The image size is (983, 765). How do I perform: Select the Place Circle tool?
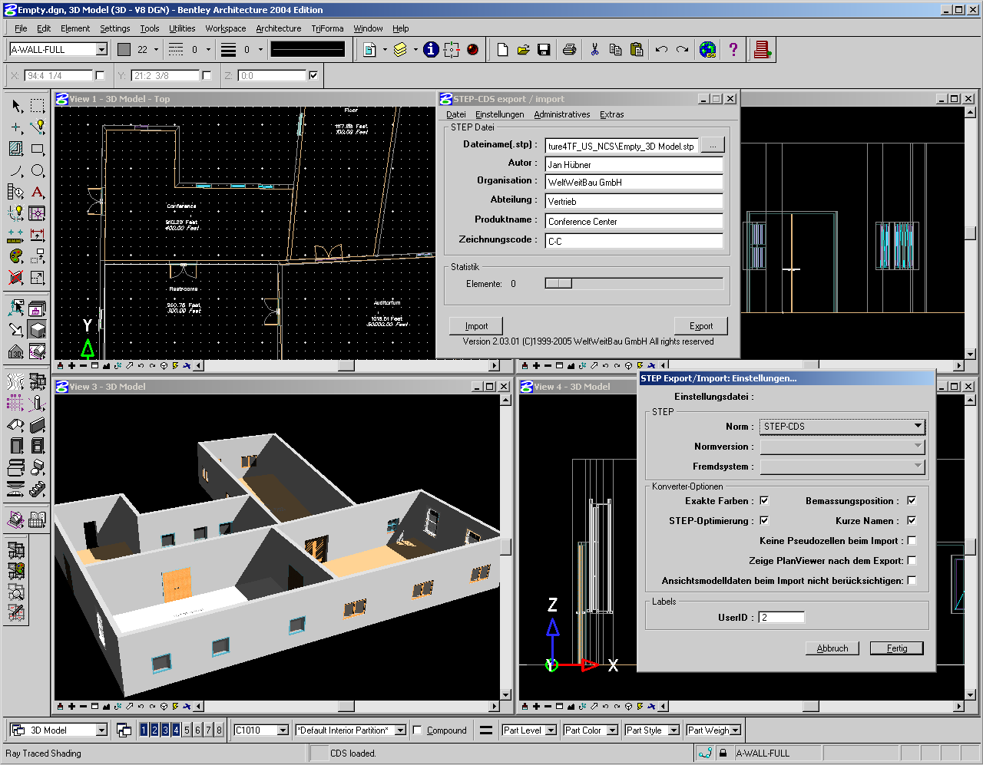[x=37, y=170]
